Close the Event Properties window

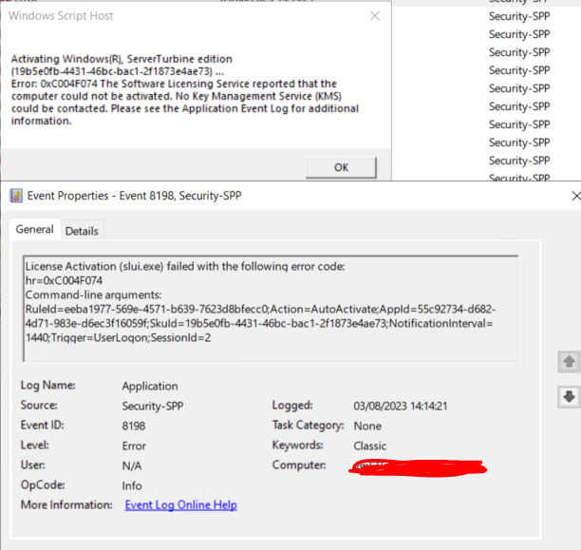(576, 196)
